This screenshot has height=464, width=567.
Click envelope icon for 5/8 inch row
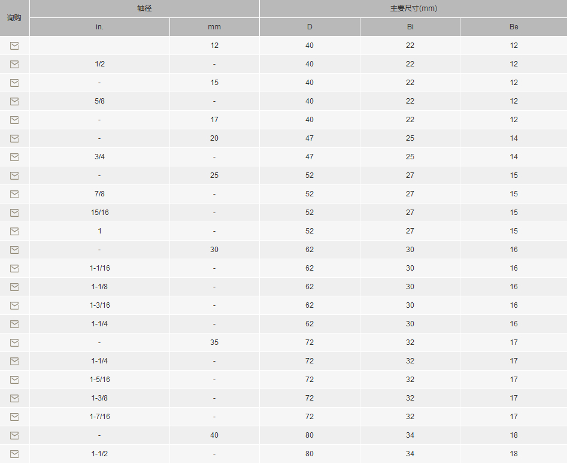click(x=14, y=101)
